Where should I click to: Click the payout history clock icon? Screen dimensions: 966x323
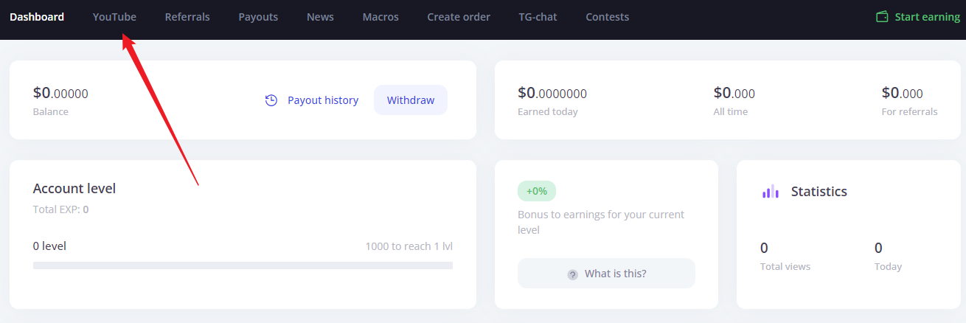tap(271, 100)
